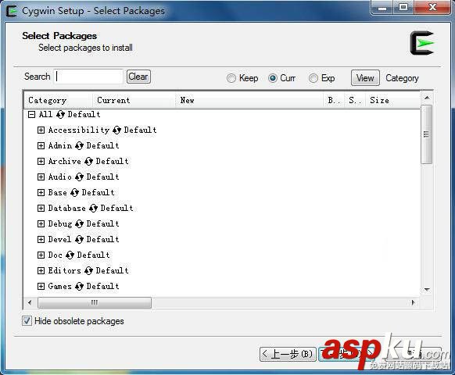Click the cycle icon next to Audio
Image resolution: width=455 pixels, height=375 pixels.
79,177
